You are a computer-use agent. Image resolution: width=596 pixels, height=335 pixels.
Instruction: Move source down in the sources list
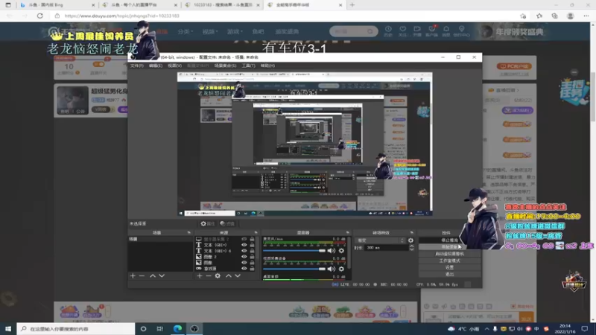click(x=238, y=275)
